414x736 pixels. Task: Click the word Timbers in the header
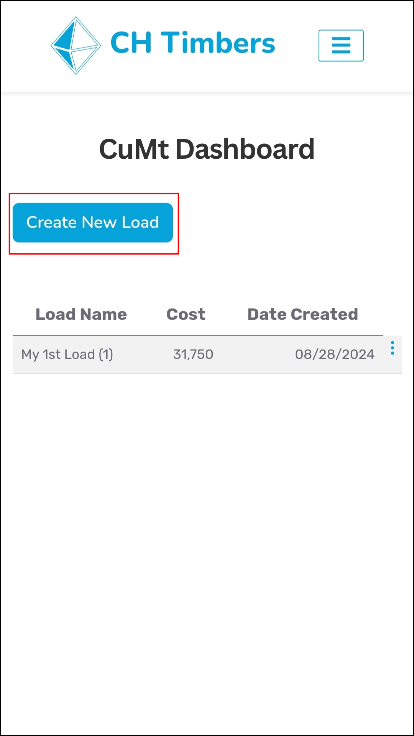click(218, 43)
